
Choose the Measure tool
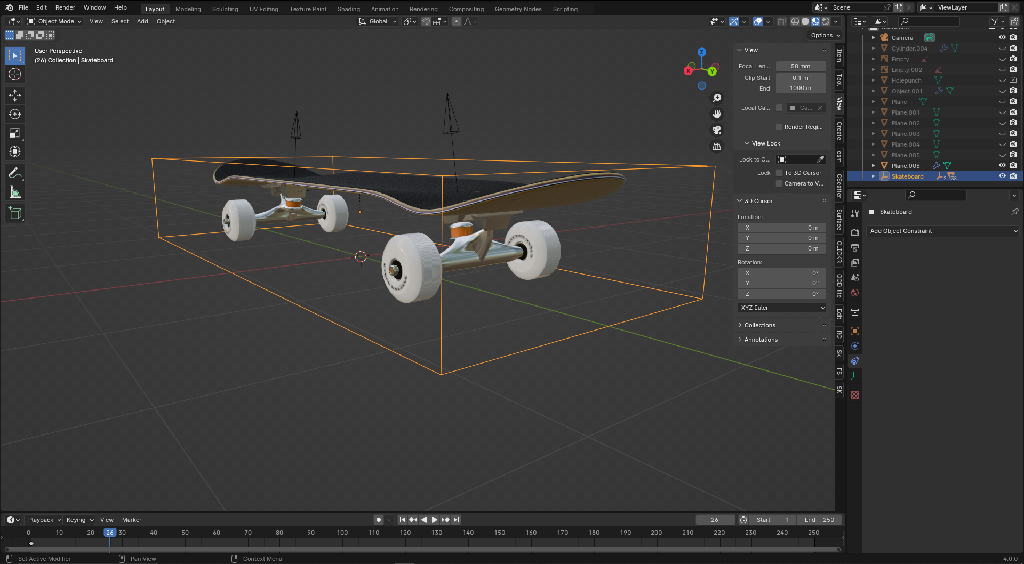[x=15, y=192]
